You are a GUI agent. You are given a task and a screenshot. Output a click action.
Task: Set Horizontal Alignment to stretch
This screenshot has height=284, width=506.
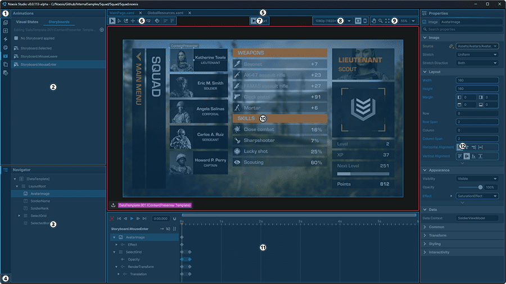[481, 147]
